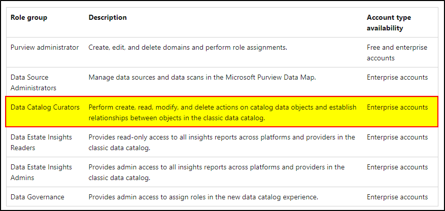The image size is (445, 211).
Task: Click Free and enterprise accounts cell
Action: coord(397,53)
